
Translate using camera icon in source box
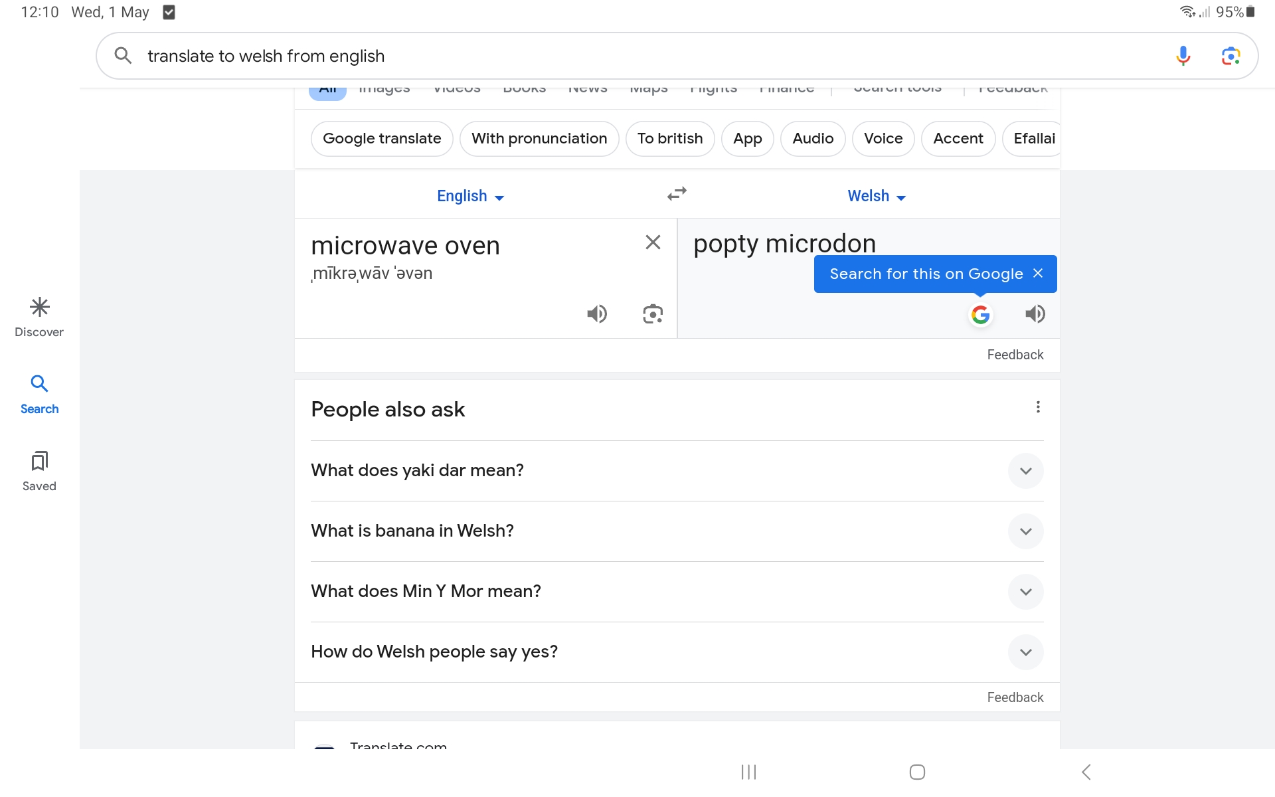pyautogui.click(x=653, y=313)
